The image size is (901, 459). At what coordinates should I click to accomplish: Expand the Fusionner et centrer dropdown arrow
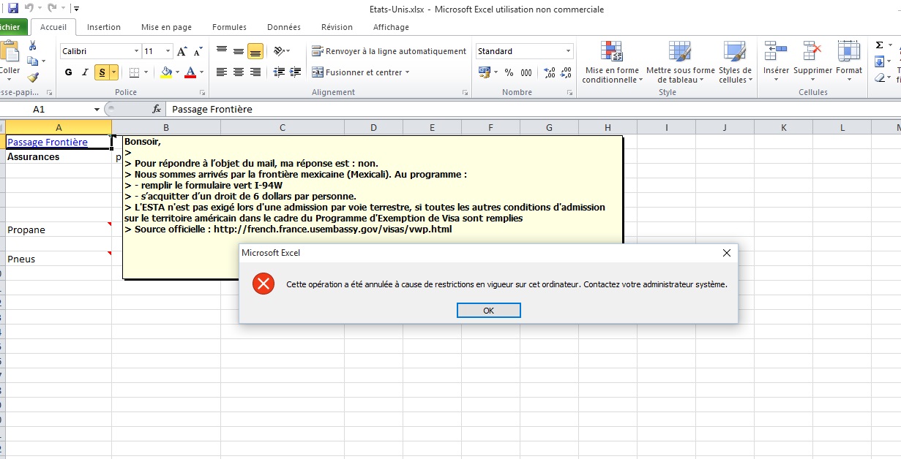(x=407, y=72)
